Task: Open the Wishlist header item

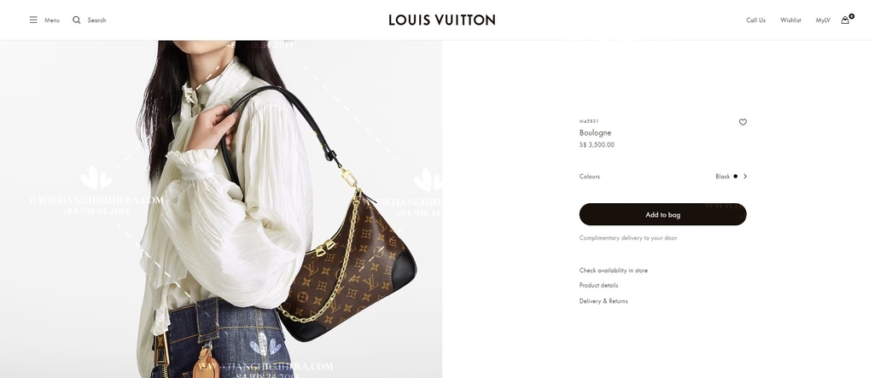Action: point(790,20)
